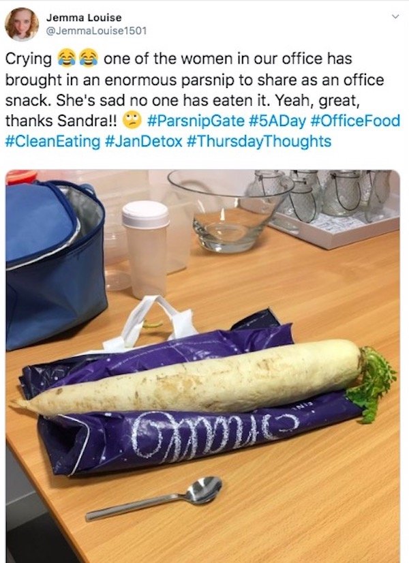Click the rolling-eyes emoji after Sandra
Screen dimensions: 409x563
click(x=132, y=120)
